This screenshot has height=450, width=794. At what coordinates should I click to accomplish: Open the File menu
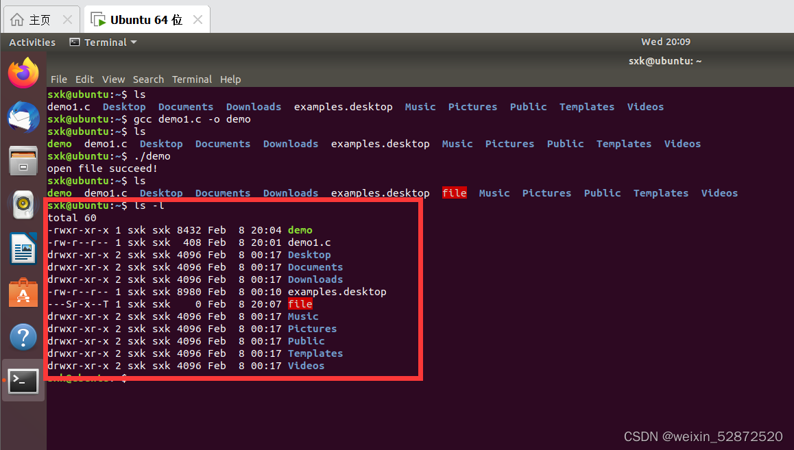tap(59, 79)
